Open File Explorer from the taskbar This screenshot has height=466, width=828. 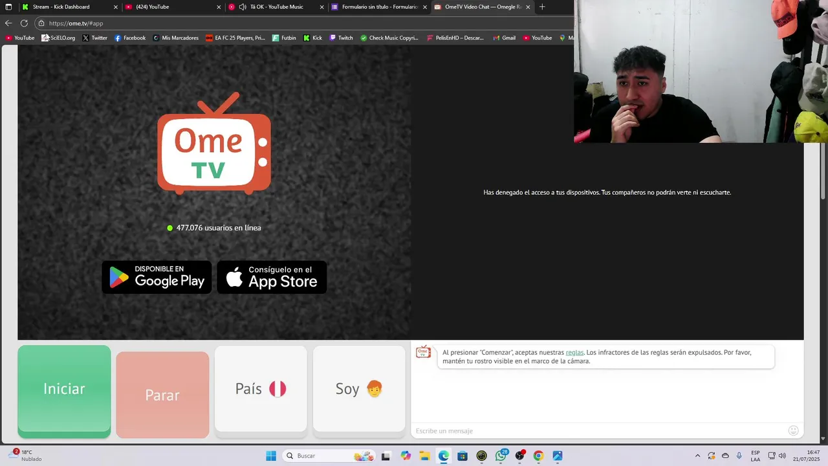tap(424, 456)
